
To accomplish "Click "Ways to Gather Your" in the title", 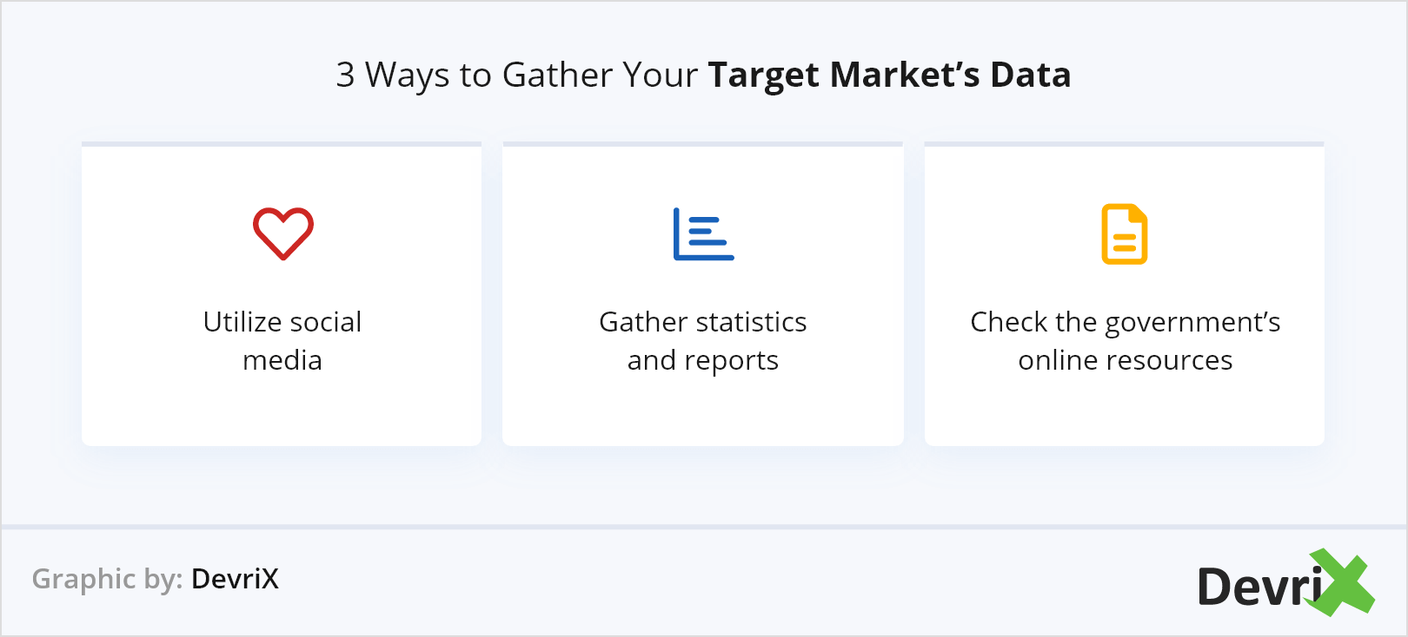I will (x=531, y=75).
